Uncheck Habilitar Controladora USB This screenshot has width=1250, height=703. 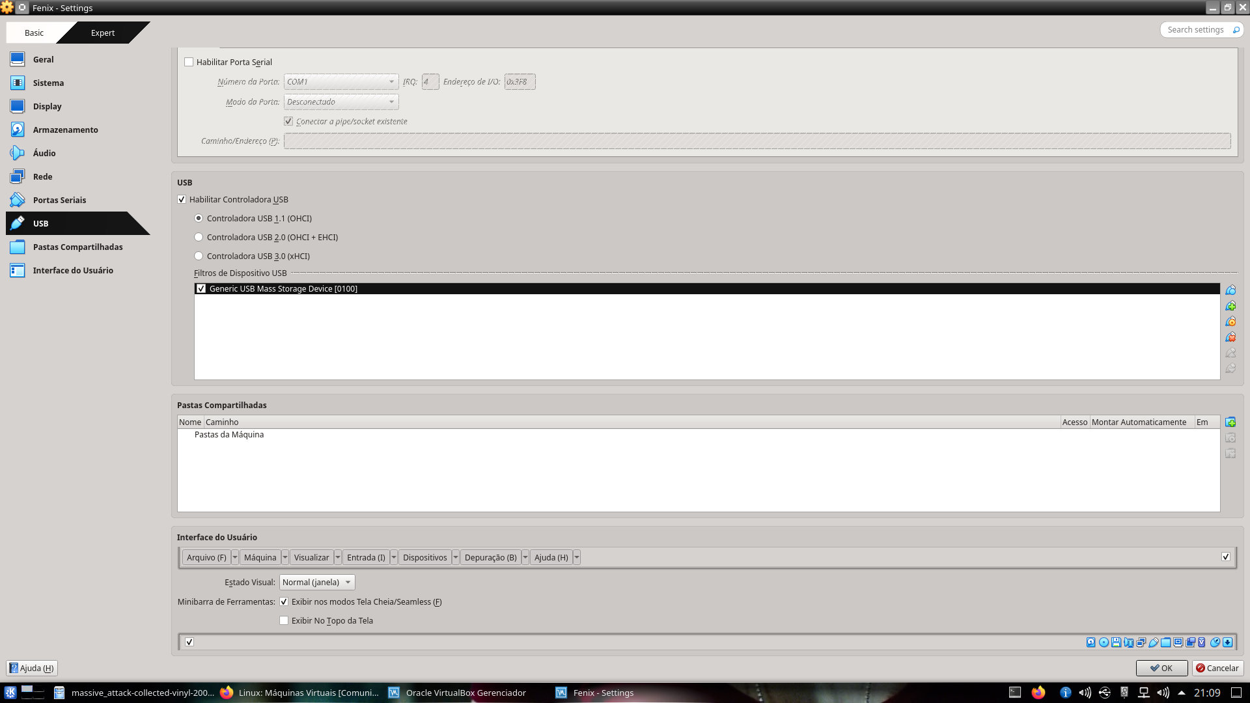tap(182, 200)
